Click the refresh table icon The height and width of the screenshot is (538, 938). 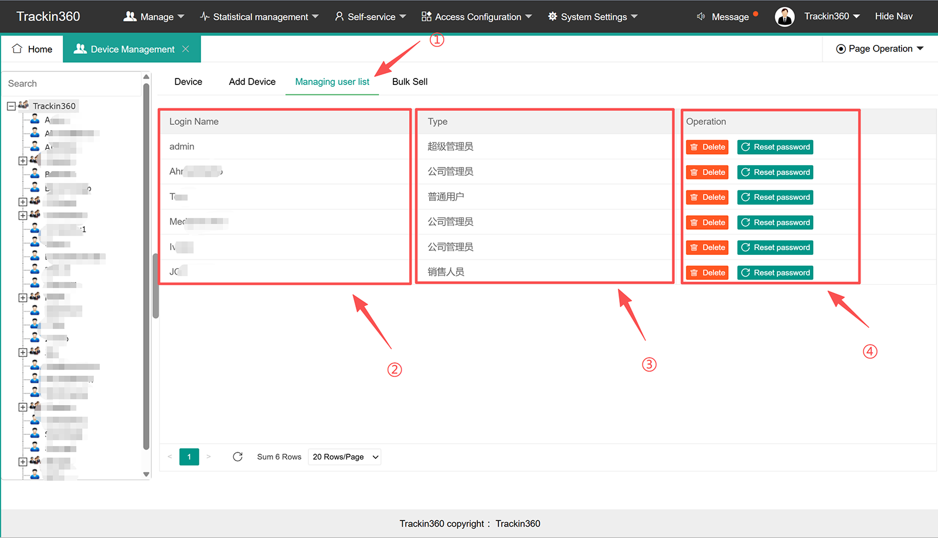click(x=237, y=457)
